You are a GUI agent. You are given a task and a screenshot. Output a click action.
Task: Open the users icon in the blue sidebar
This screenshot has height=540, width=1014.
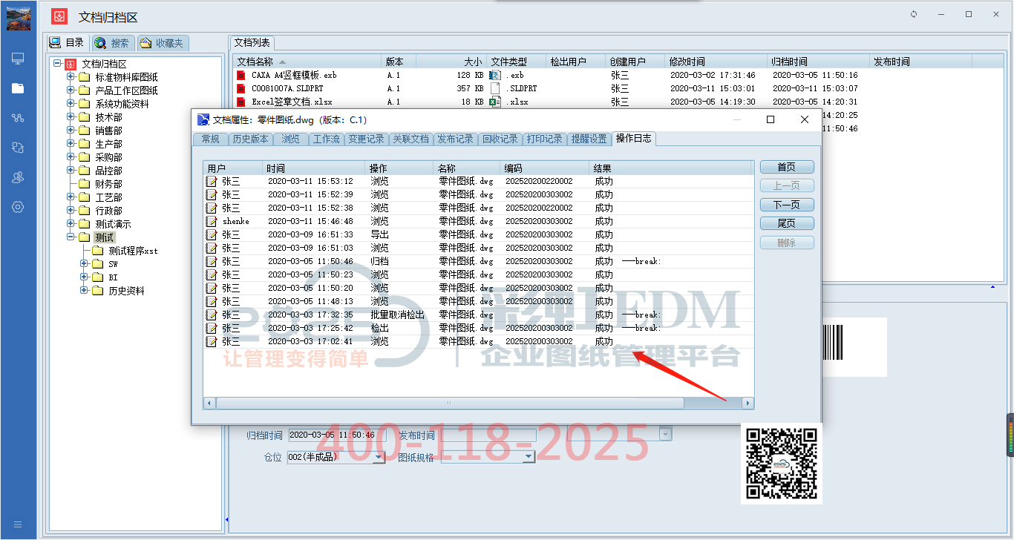coord(18,177)
